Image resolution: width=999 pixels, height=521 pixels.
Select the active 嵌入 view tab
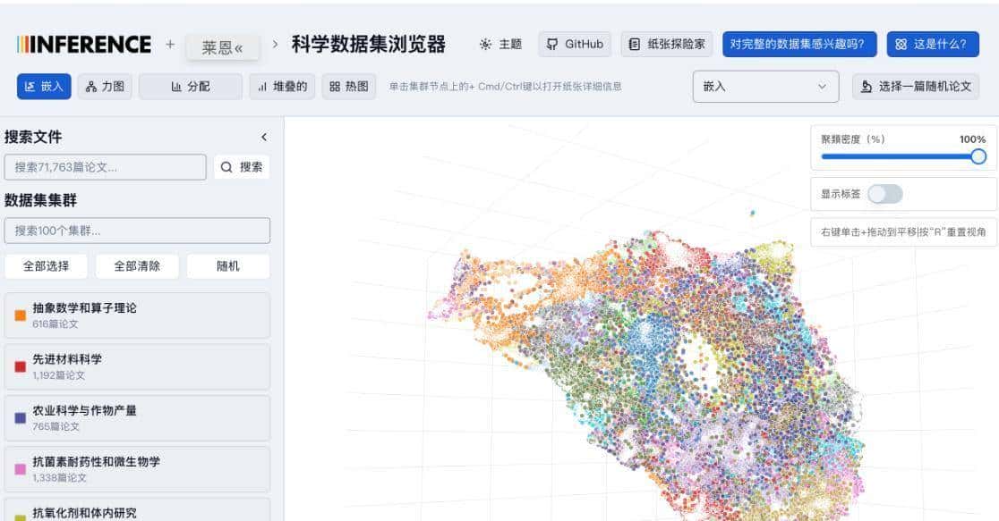(x=44, y=87)
